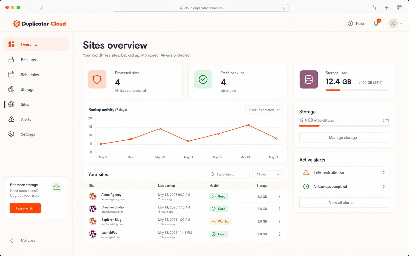Click the Creative Studio WordPress logo

93,209
